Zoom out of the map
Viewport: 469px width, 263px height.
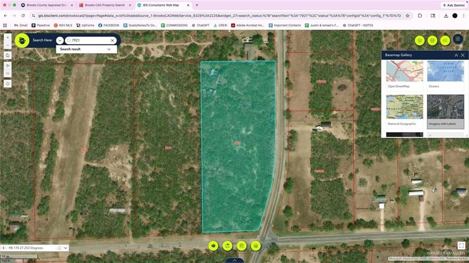coord(7,45)
